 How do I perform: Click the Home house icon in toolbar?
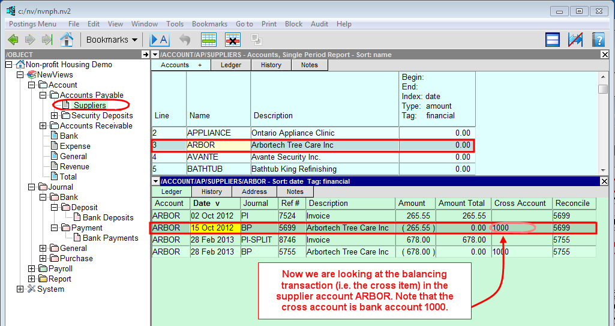(x=66, y=40)
